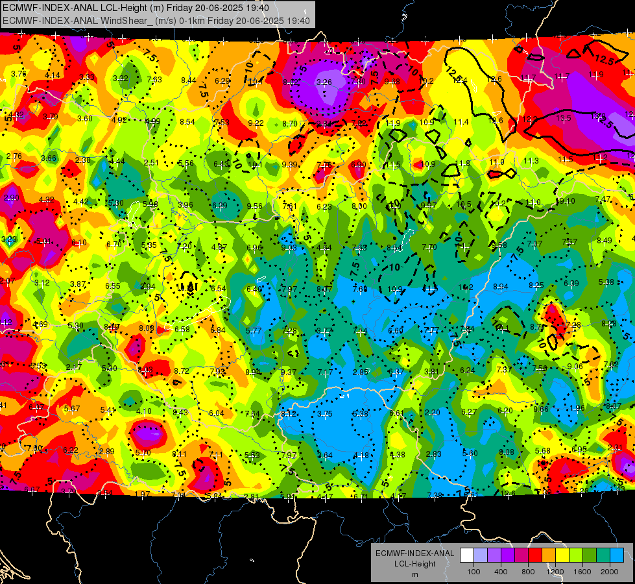635x584 pixels.
Task: Click the map value "2.51"
Action: pos(151,162)
